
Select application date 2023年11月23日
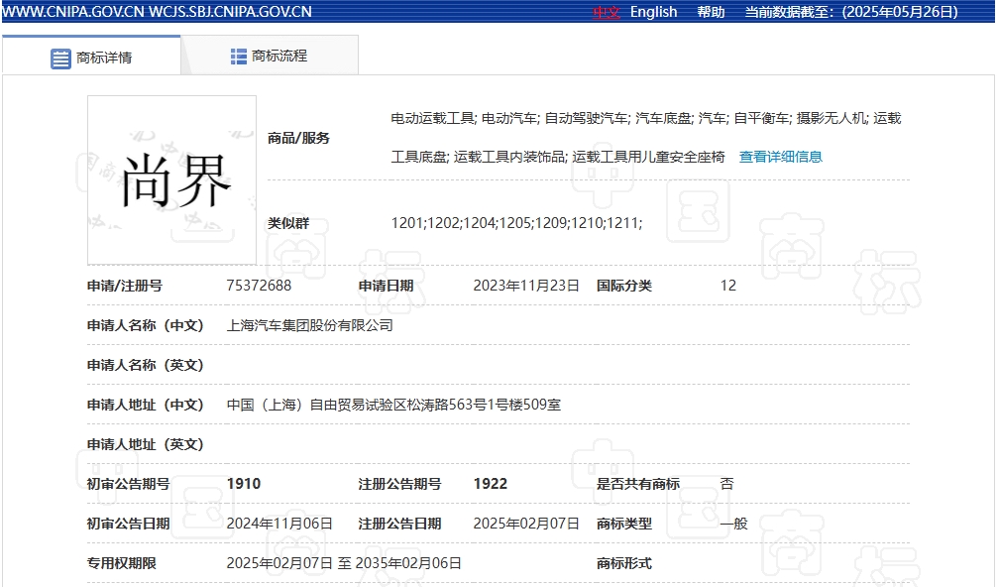pos(526,286)
